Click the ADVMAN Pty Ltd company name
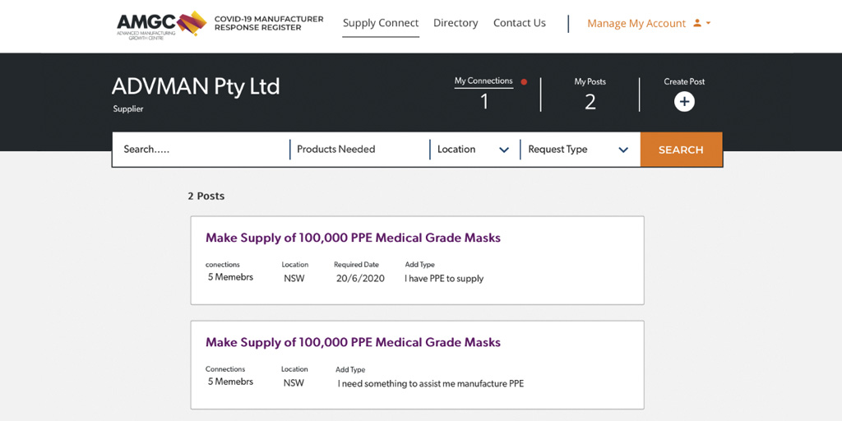The height and width of the screenshot is (421, 842). coord(196,86)
